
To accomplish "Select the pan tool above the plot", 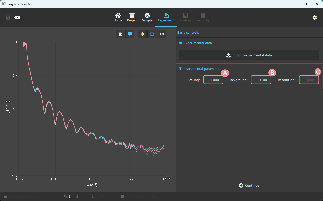I will tap(142, 34).
